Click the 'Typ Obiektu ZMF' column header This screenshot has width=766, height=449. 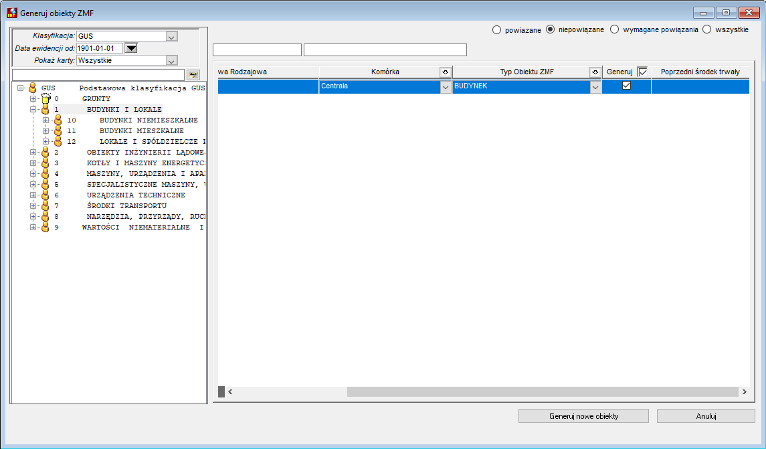[526, 72]
